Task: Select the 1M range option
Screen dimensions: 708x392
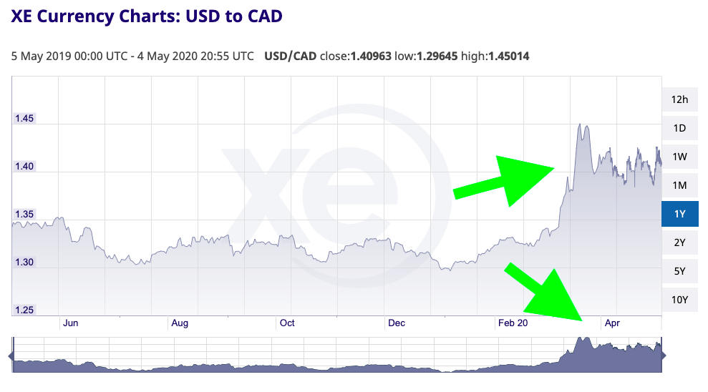Action: click(679, 185)
